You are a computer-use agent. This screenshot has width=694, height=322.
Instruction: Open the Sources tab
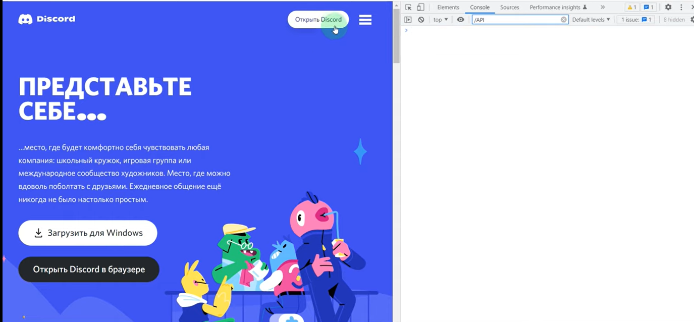pyautogui.click(x=510, y=7)
